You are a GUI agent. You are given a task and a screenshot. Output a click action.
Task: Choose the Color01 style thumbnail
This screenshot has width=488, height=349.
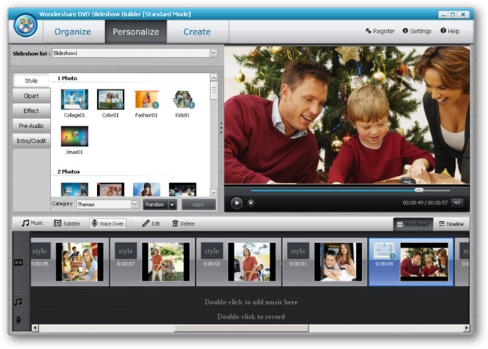(110, 99)
